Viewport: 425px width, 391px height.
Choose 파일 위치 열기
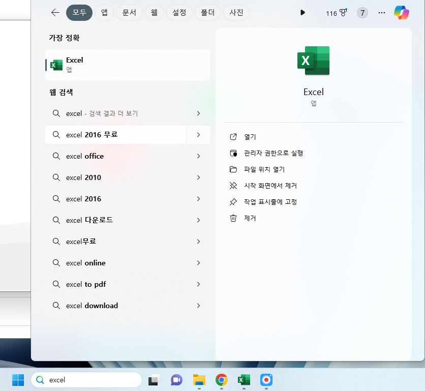pos(264,169)
